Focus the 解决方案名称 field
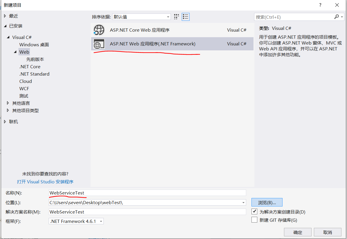 (x=147, y=212)
